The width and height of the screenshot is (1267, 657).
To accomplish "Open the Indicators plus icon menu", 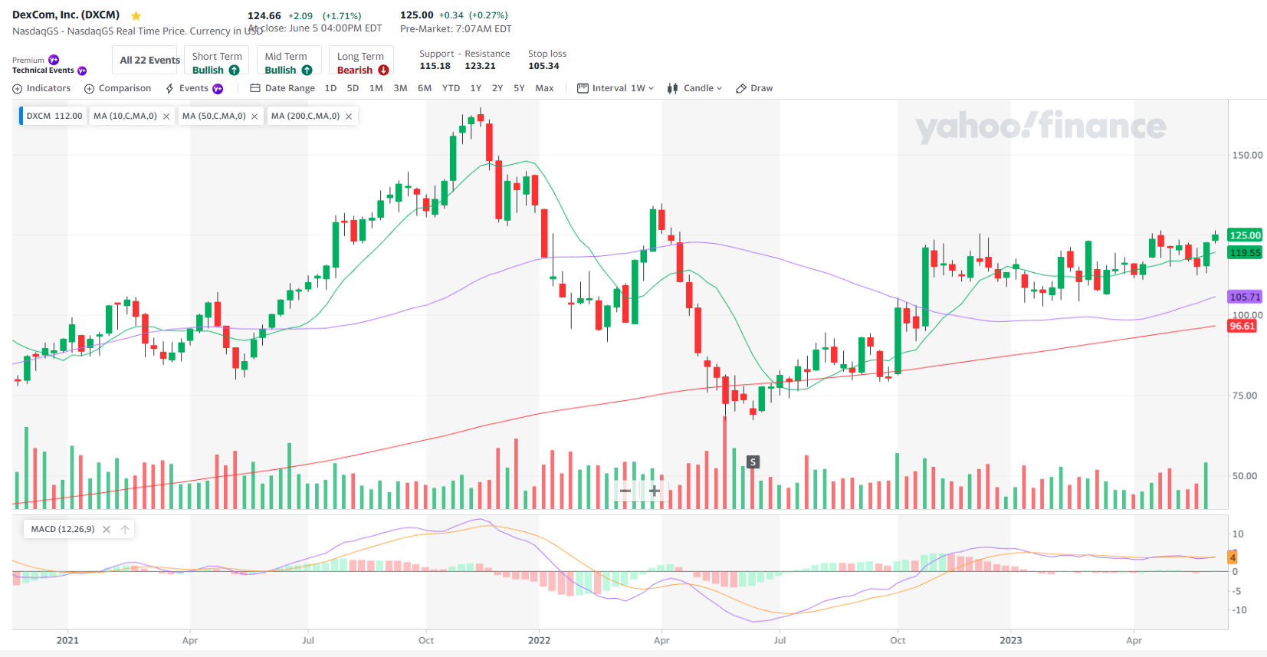I will pos(18,89).
